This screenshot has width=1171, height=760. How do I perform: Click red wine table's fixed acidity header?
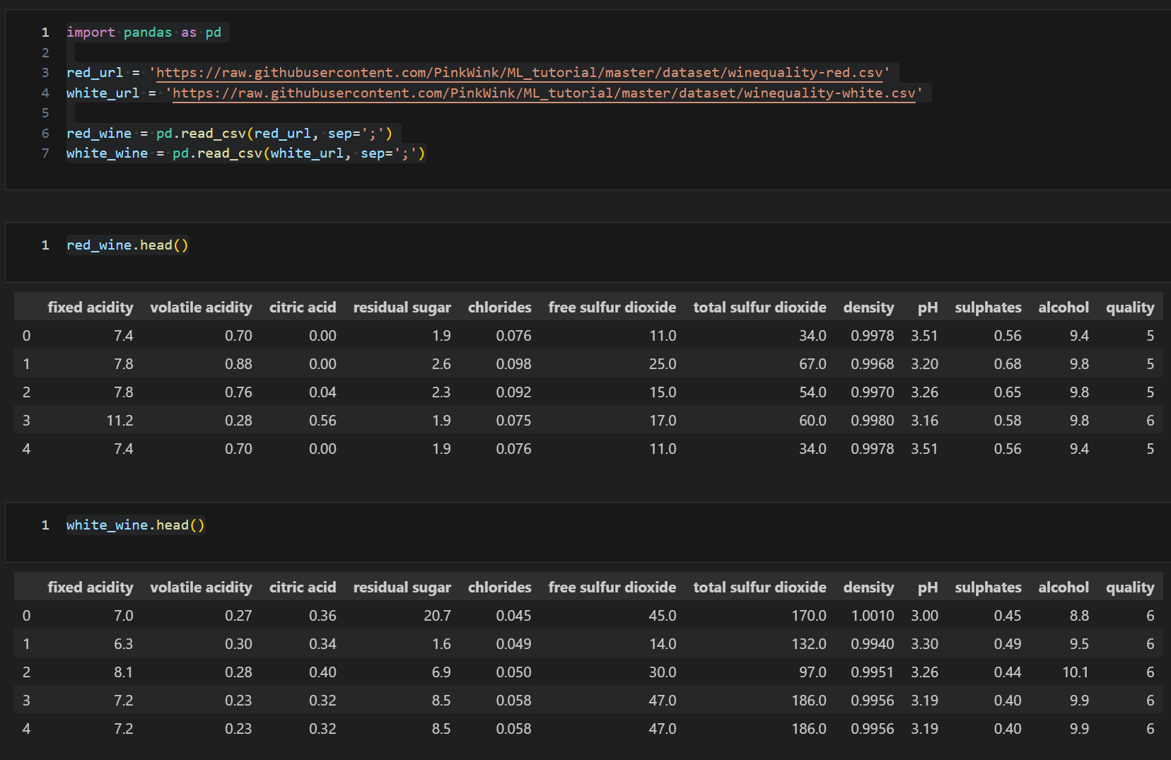click(x=90, y=308)
